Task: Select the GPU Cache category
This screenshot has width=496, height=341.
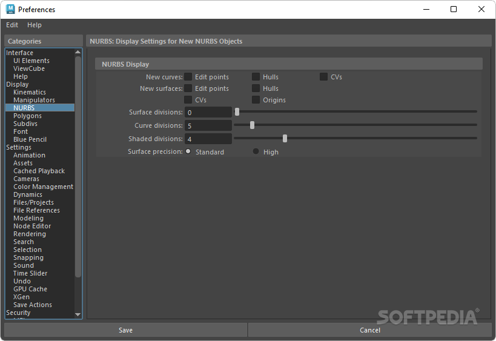Action: click(x=30, y=289)
